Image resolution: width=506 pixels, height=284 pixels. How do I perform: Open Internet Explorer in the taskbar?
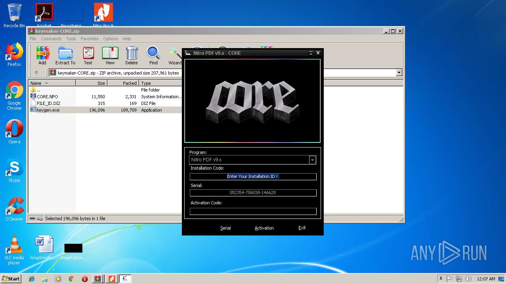click(32, 279)
